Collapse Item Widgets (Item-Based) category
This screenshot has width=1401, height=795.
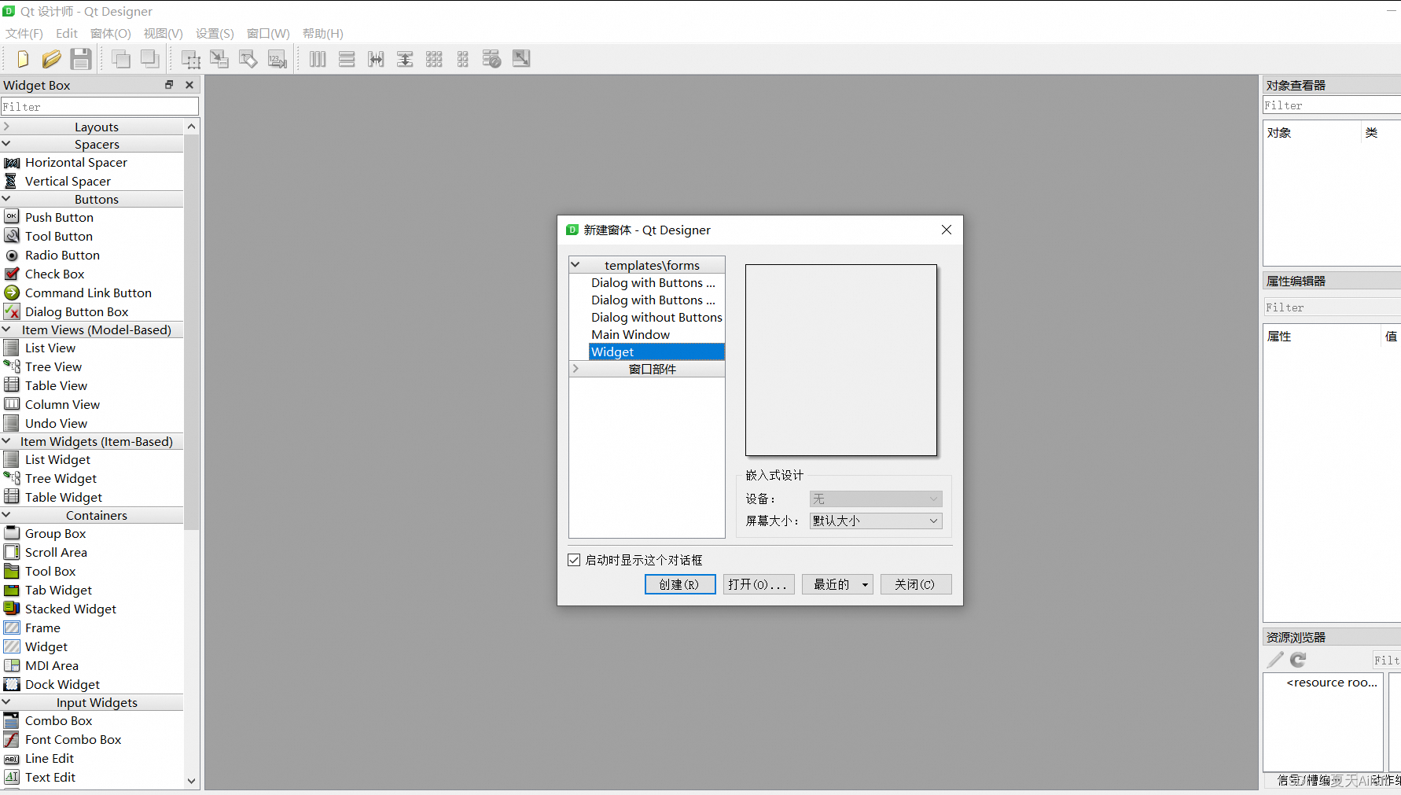(x=6, y=441)
